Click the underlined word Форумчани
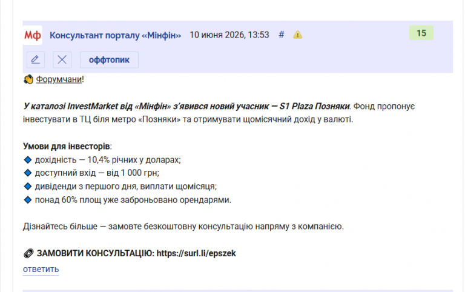The width and height of the screenshot is (465, 292). (59, 79)
